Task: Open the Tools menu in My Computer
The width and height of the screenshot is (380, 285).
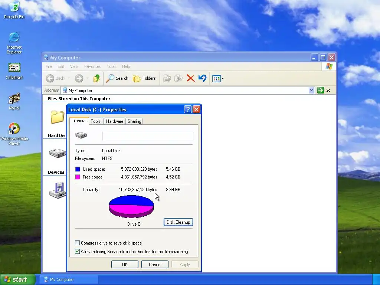Action: tap(112, 66)
